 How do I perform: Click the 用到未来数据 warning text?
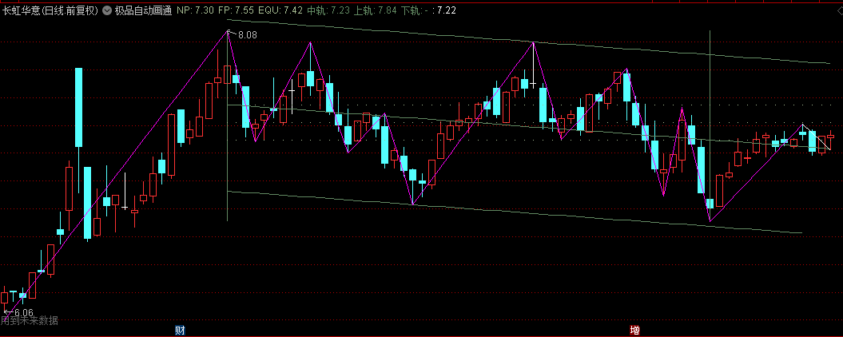[29, 321]
